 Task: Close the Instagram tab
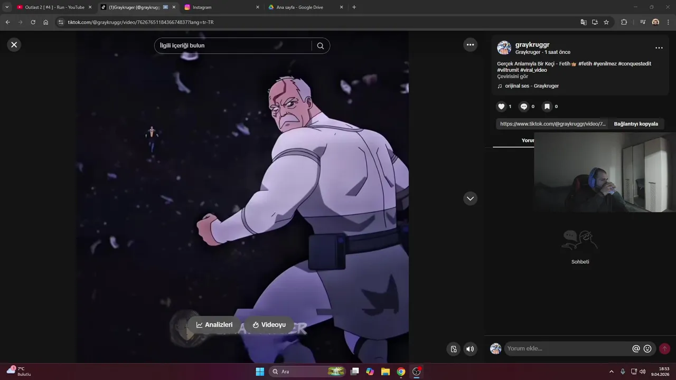point(258,7)
